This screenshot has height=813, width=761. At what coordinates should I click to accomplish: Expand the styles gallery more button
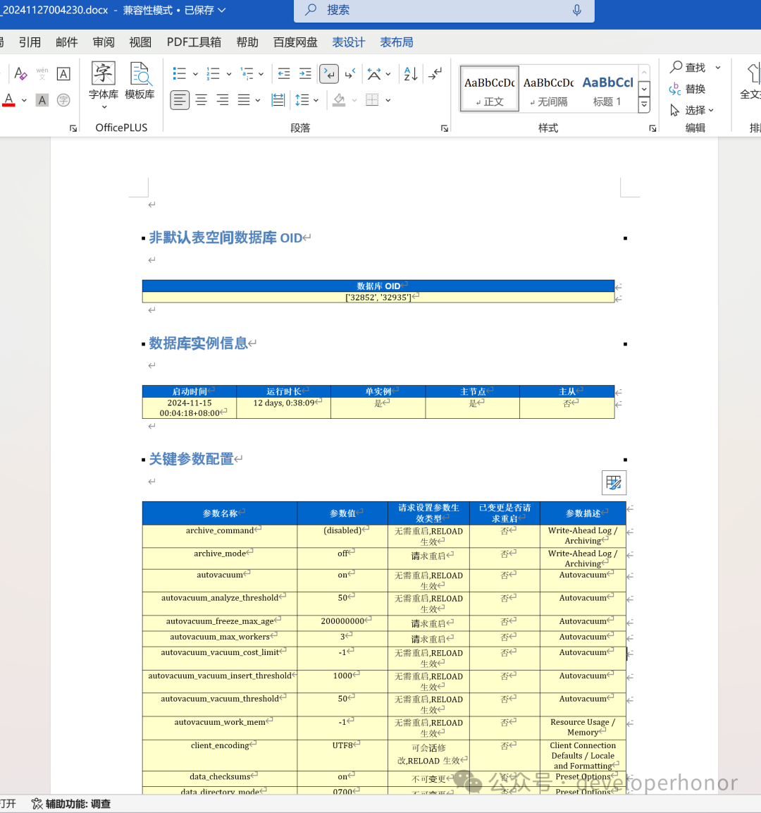tap(644, 105)
